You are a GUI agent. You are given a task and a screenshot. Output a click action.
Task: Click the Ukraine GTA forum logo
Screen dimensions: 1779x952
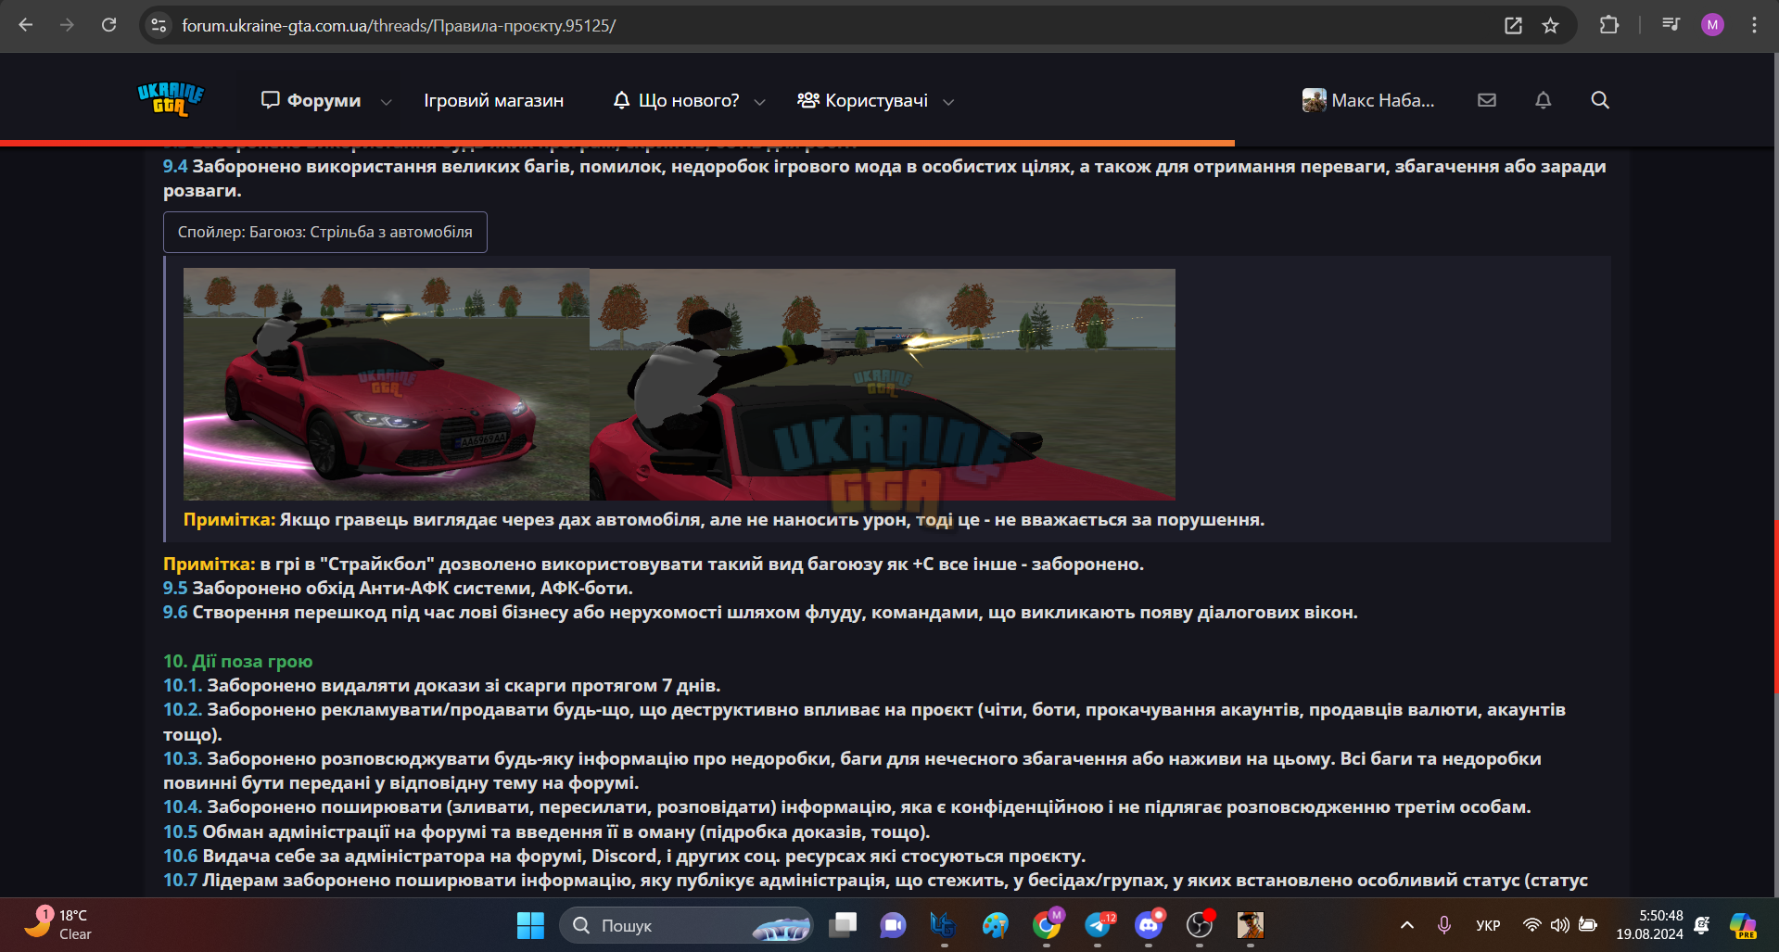pos(171,99)
